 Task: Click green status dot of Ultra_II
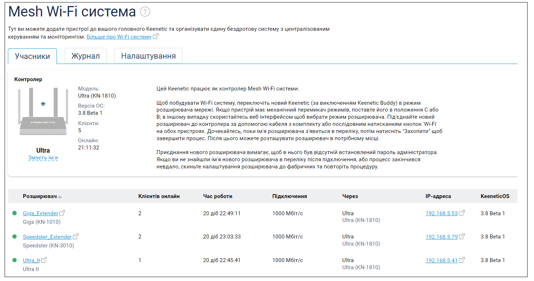pos(15,260)
